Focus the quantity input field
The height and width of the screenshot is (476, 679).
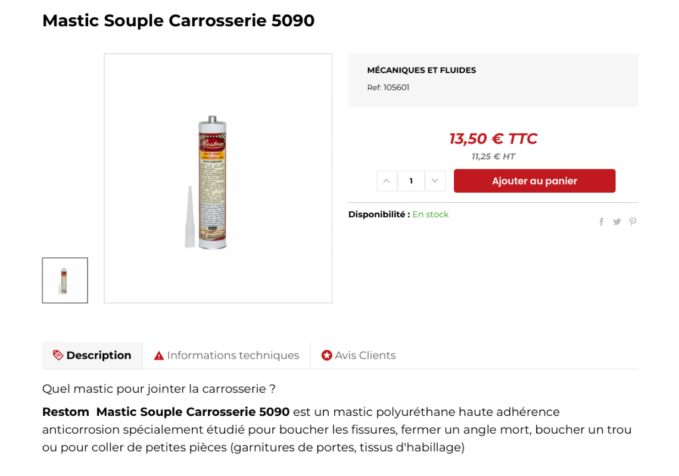click(411, 181)
